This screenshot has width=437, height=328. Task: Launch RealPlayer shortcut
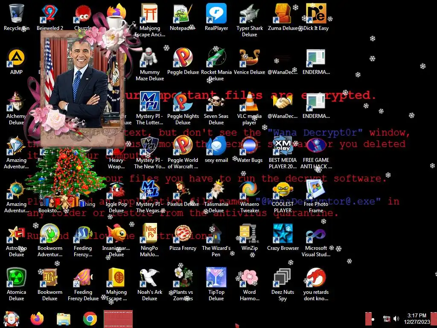(x=216, y=17)
